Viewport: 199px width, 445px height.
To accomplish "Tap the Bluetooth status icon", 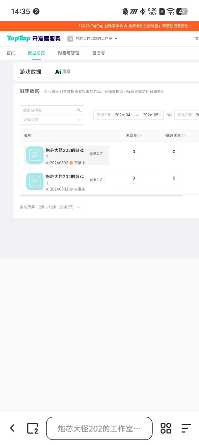I will coord(142,11).
